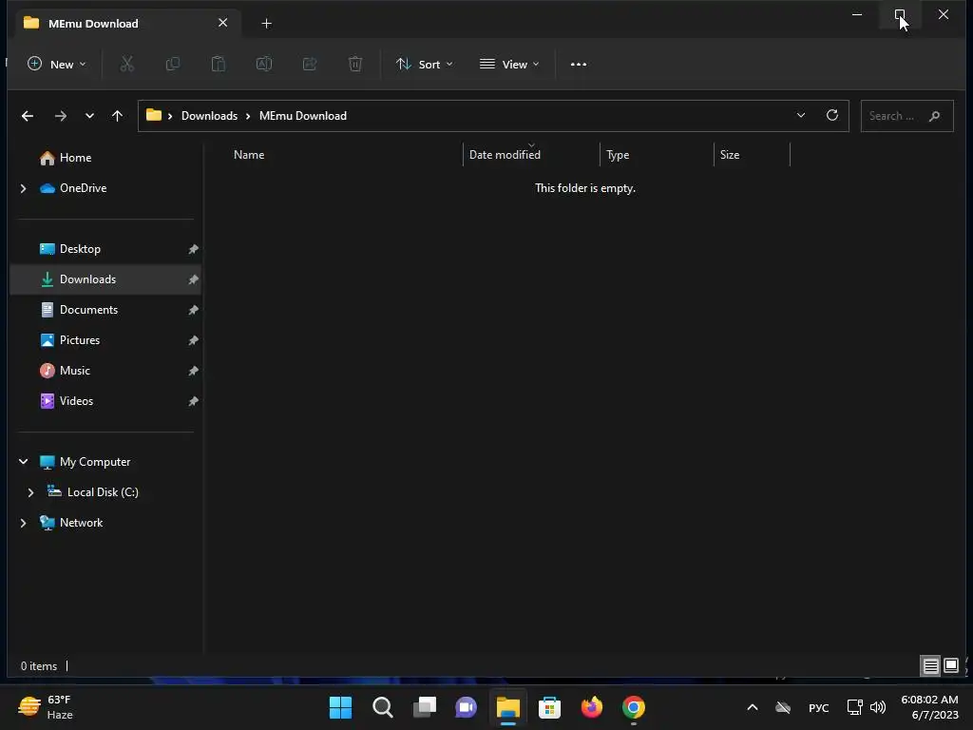The image size is (973, 730).
Task: Open the View layout dropdown
Action: coord(509,64)
